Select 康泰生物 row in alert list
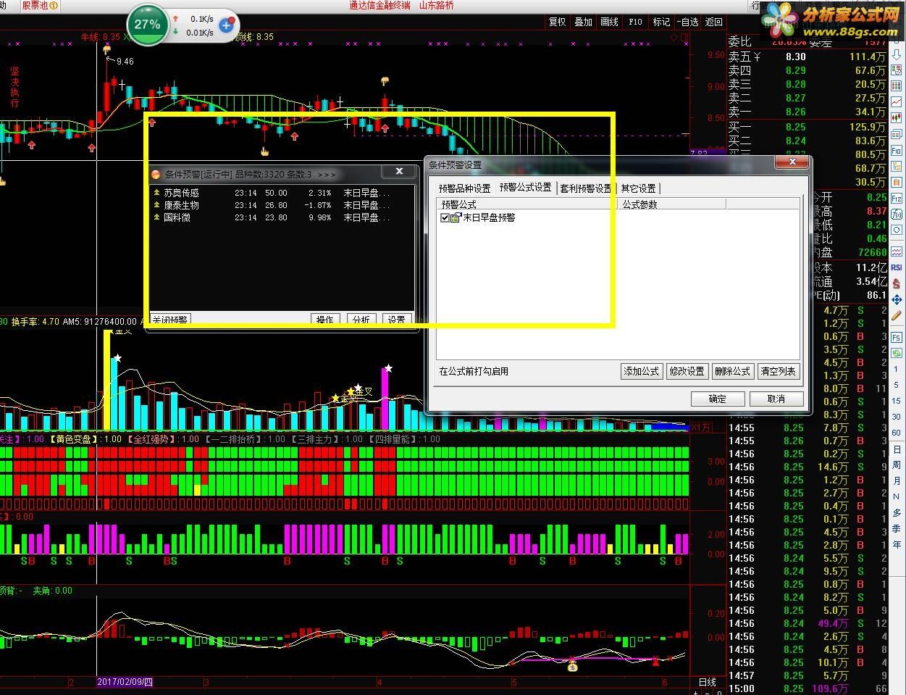 282,205
